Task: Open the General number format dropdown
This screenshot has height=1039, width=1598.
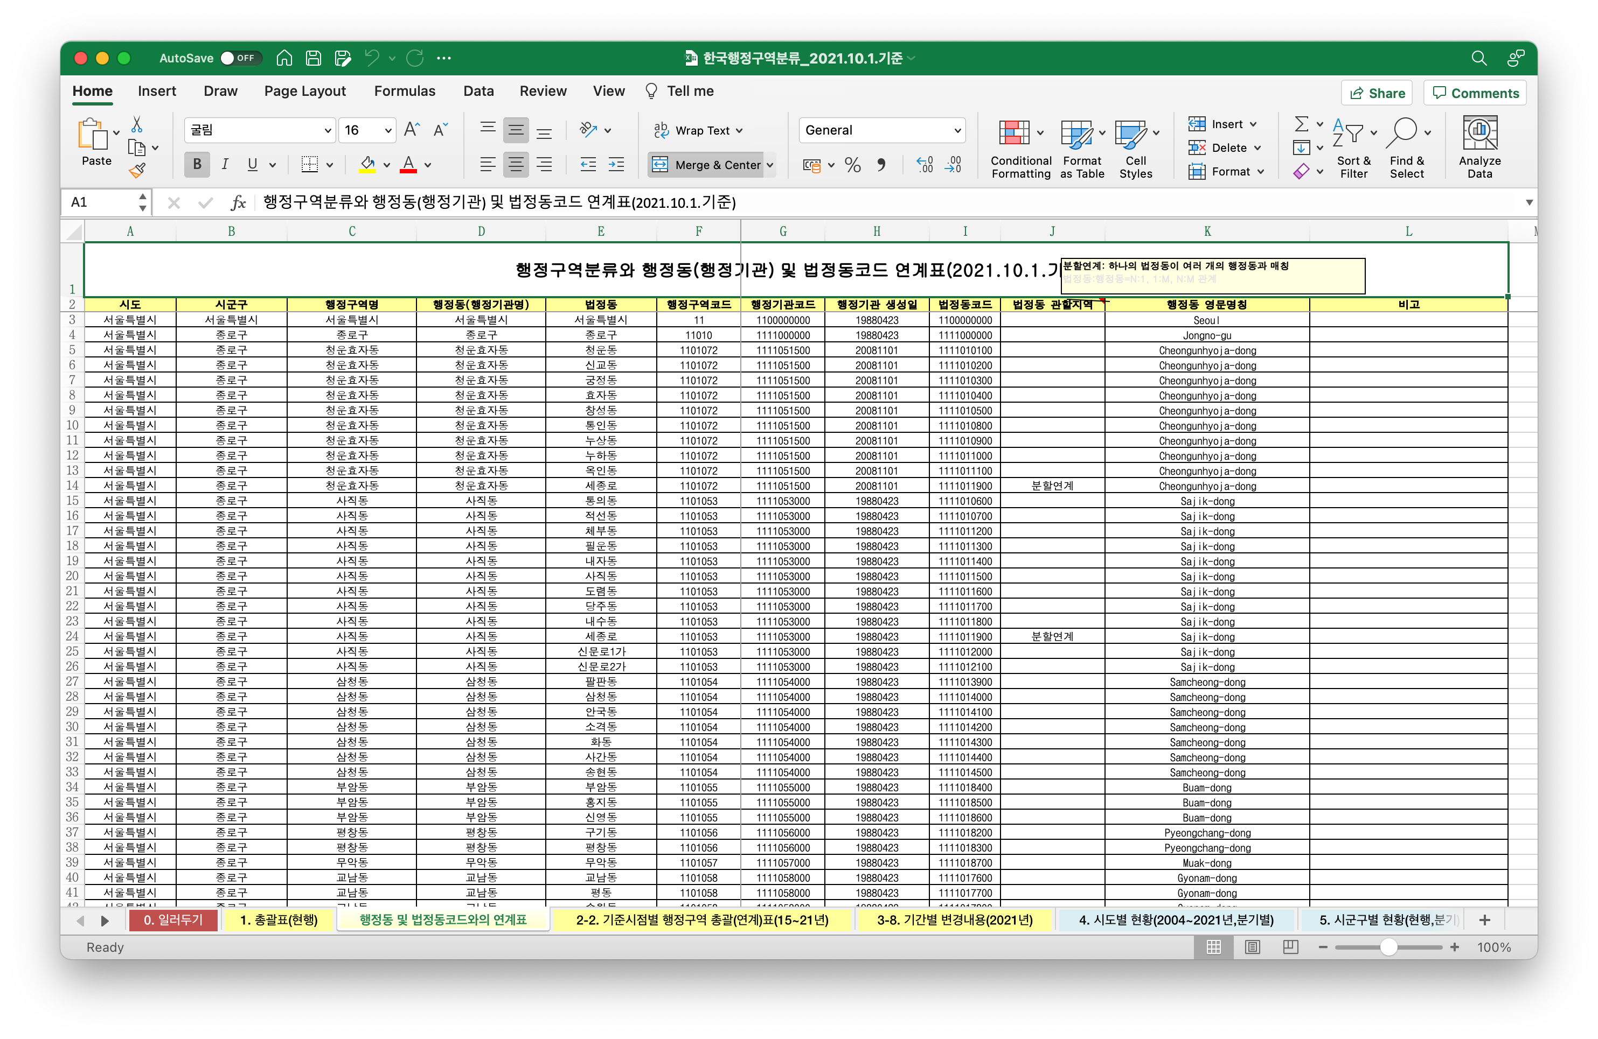Action: pyautogui.click(x=957, y=130)
